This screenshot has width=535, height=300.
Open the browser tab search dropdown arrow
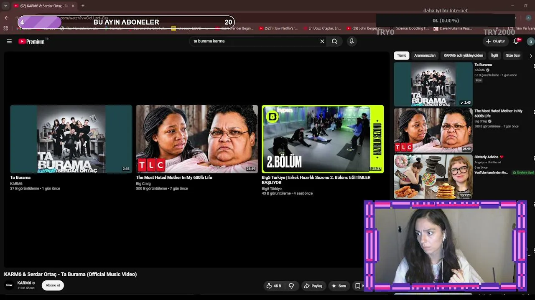tap(5, 6)
